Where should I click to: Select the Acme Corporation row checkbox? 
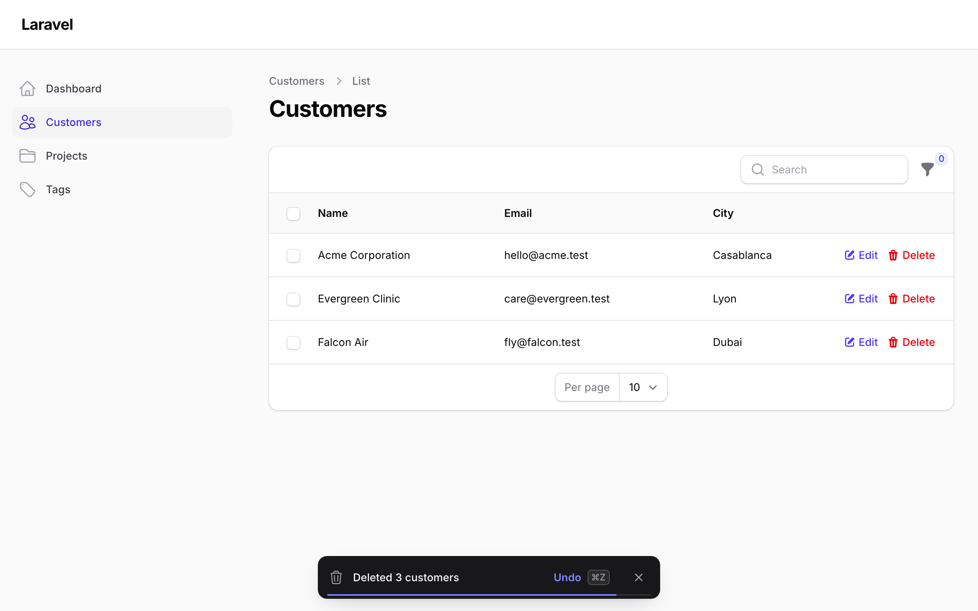[x=293, y=255]
